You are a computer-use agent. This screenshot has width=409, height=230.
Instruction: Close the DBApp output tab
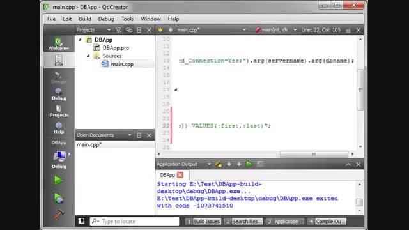coord(180,174)
